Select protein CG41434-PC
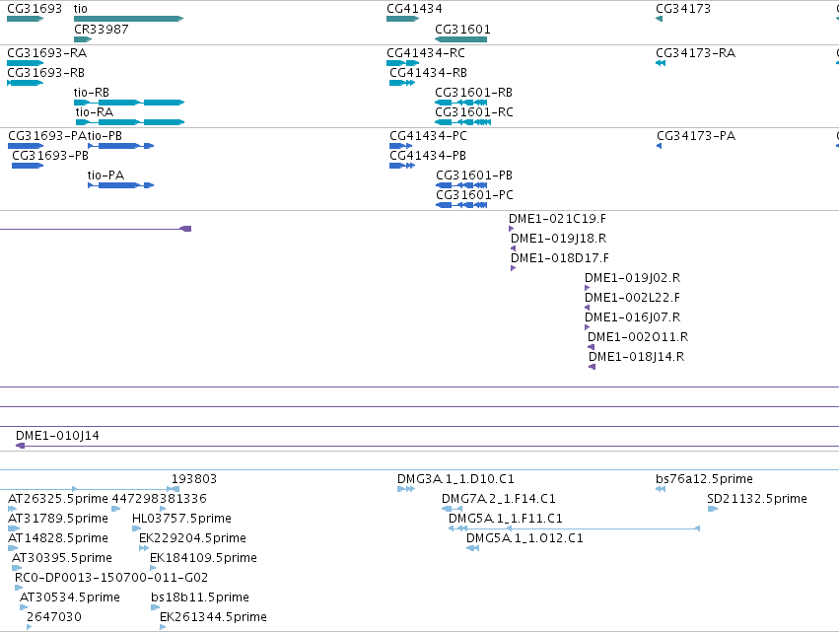This screenshot has width=839, height=632. (401, 146)
